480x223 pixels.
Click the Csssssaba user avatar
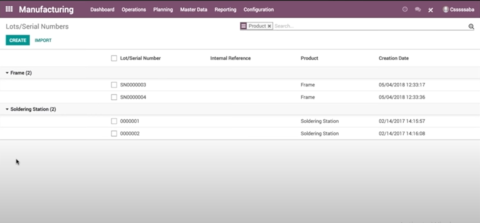pyautogui.click(x=446, y=9)
